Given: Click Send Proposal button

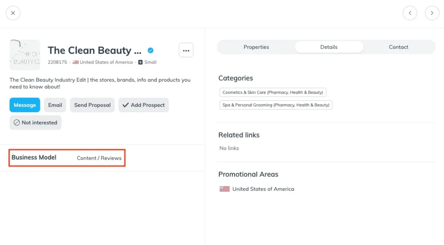Looking at the screenshot, I should pyautogui.click(x=92, y=105).
